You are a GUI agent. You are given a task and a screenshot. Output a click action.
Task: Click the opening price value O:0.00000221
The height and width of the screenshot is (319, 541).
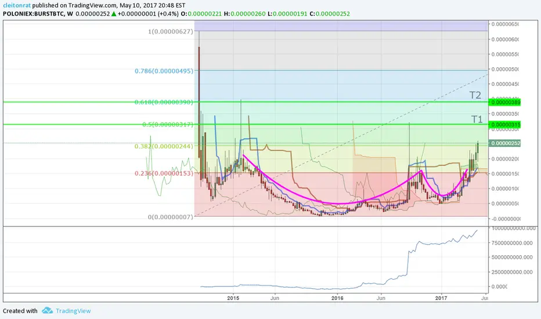tap(201, 14)
